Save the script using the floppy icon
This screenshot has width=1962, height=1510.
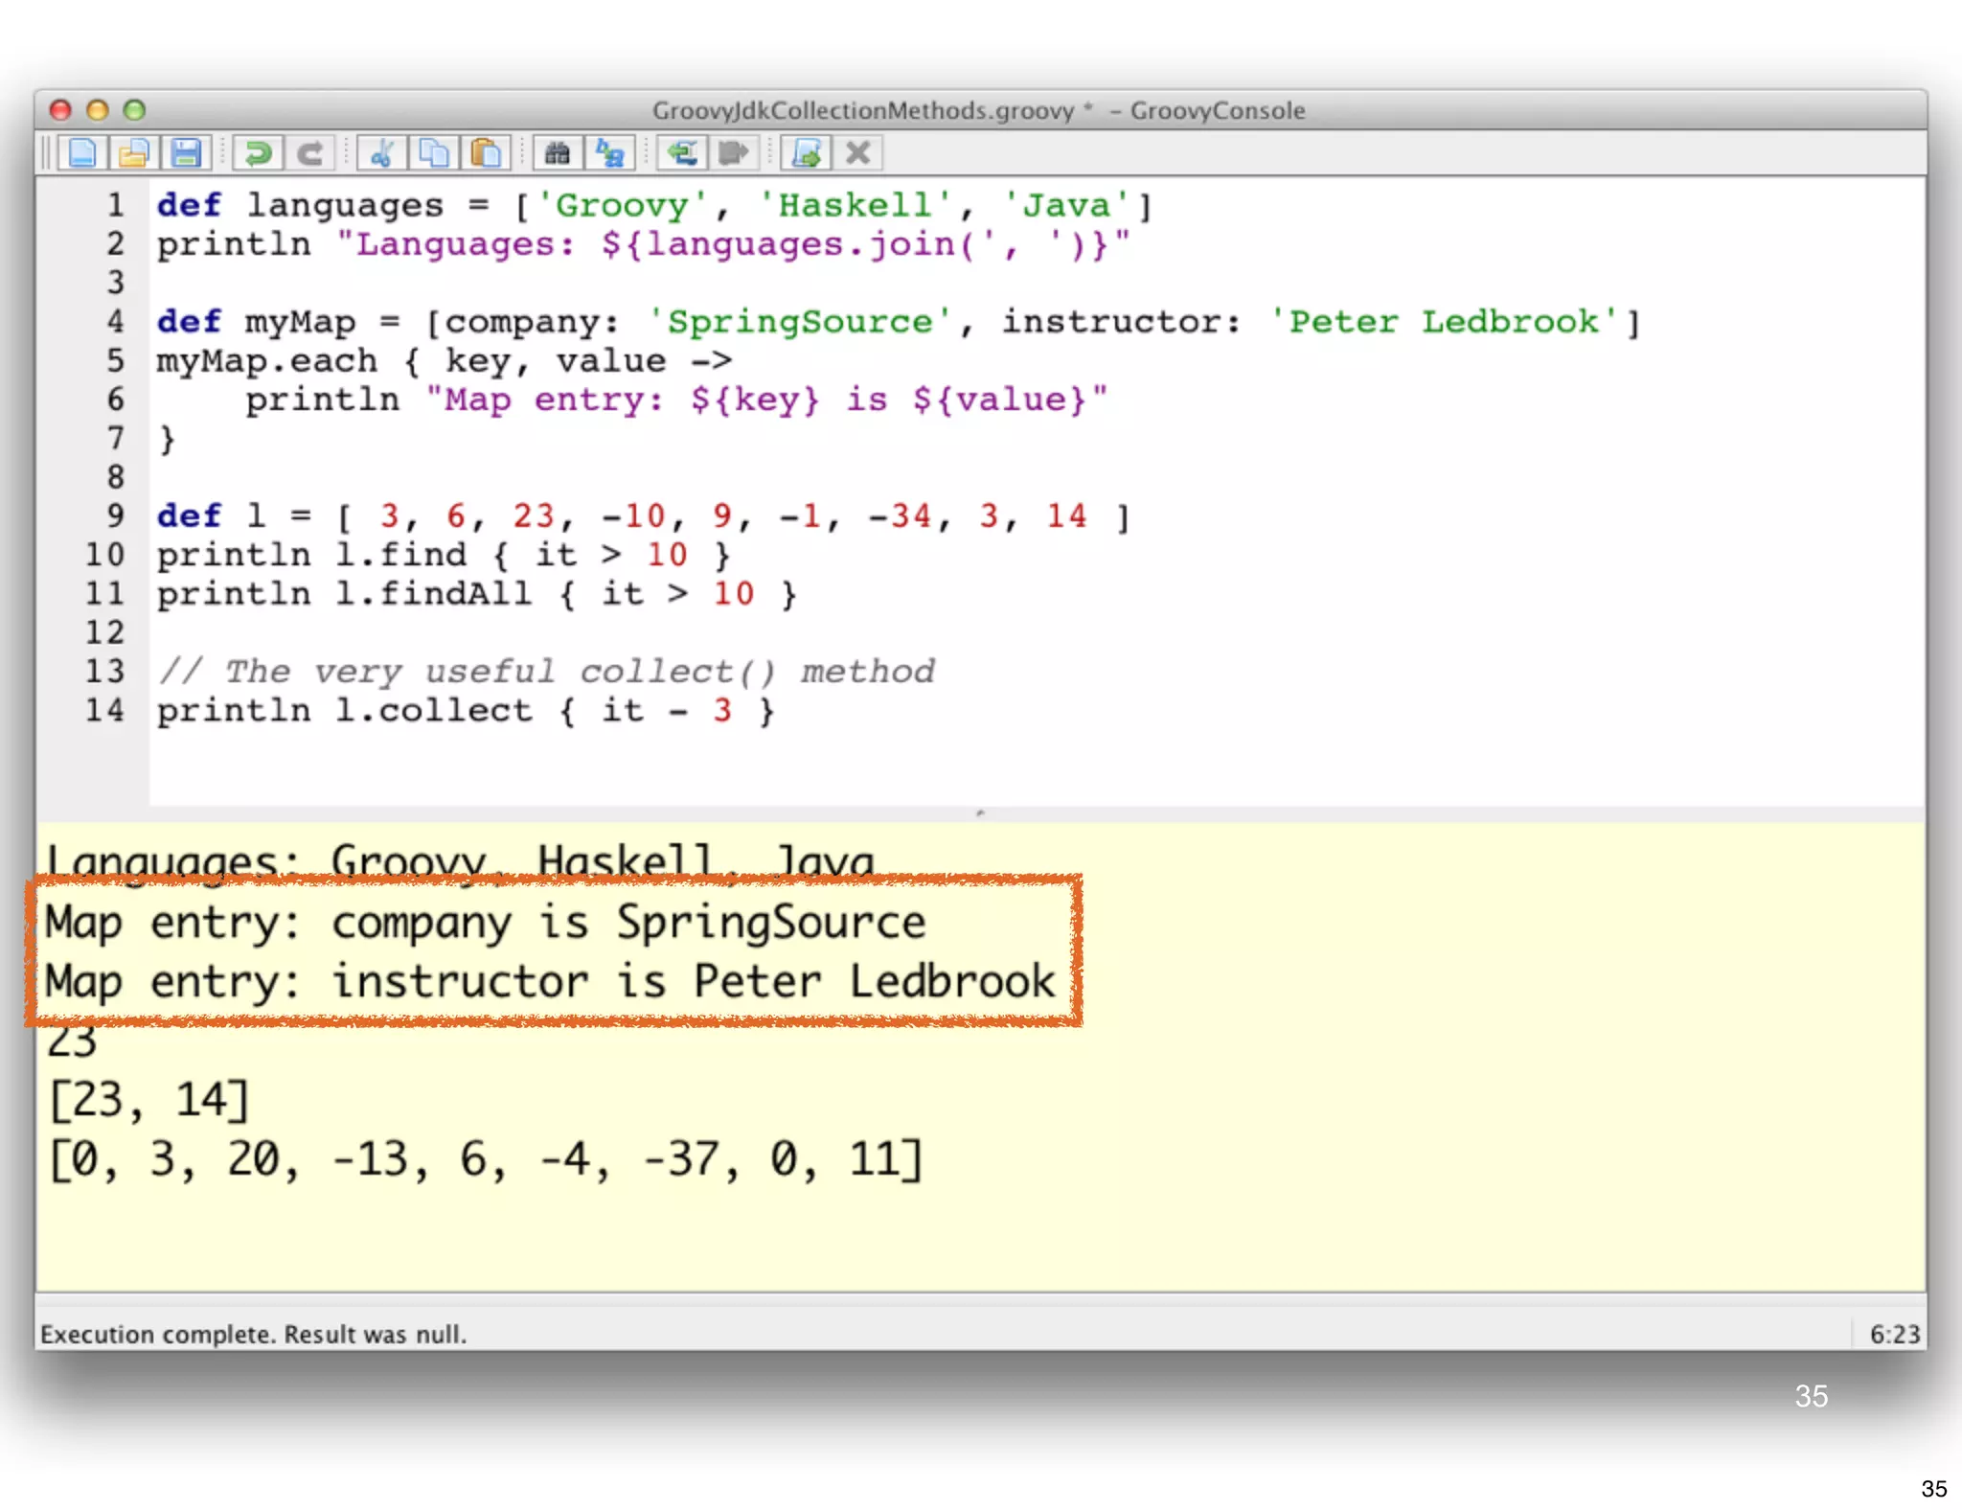pos(186,153)
